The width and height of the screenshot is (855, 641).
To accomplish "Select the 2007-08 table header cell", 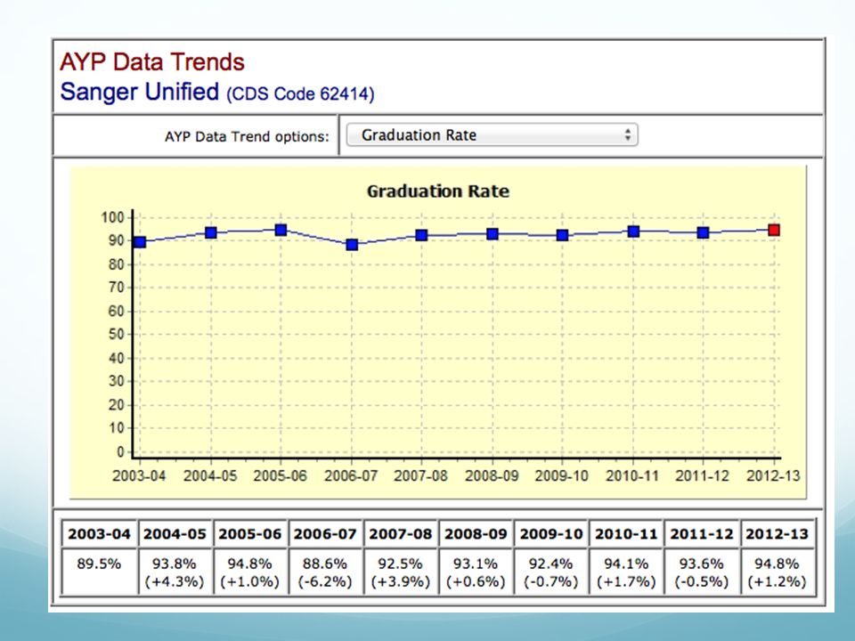I will pos(400,533).
